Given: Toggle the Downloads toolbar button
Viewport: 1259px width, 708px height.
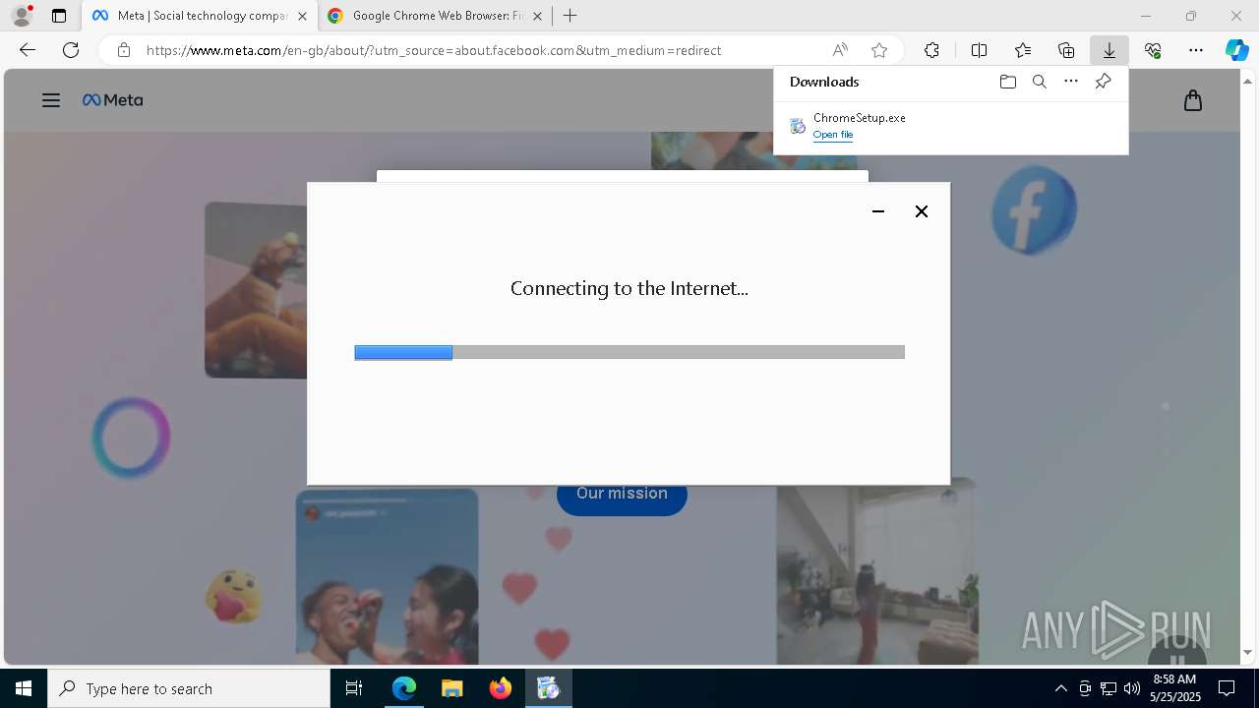Looking at the screenshot, I should tap(1109, 50).
